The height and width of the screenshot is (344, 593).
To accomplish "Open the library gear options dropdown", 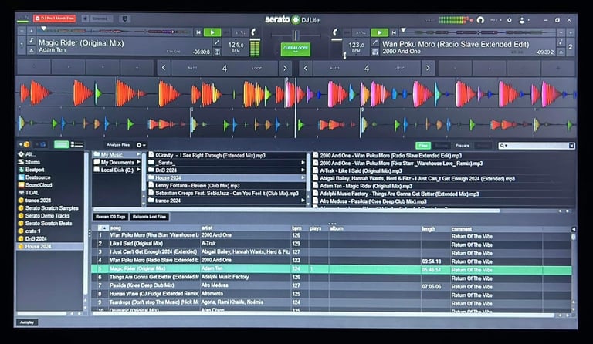I will 141,145.
